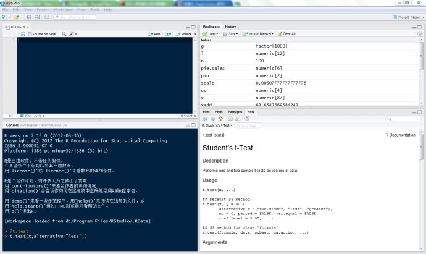The width and height of the screenshot is (426, 254).
Task: Show help topic in new window
Action: 238,119
